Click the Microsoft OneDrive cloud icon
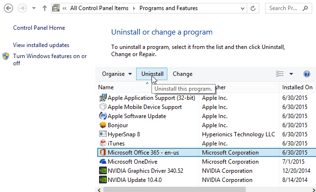 (102, 161)
